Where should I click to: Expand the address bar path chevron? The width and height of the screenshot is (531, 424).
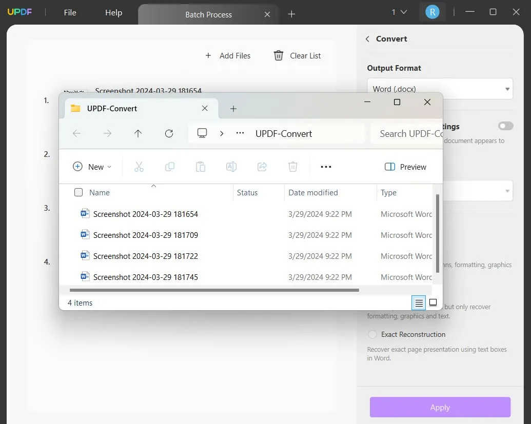coord(222,133)
